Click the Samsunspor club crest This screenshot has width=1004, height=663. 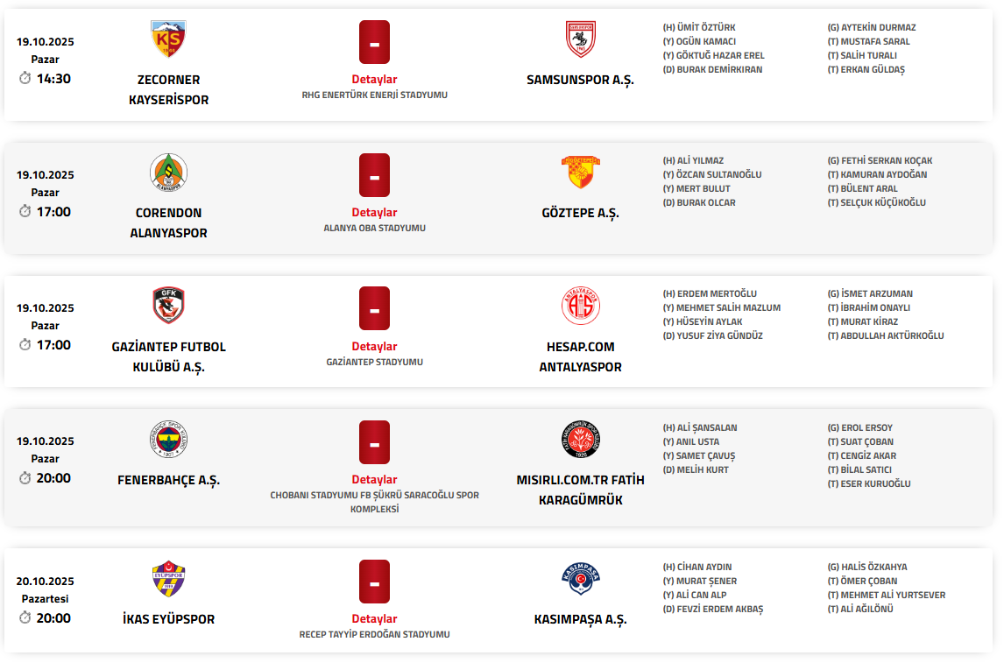pyautogui.click(x=580, y=39)
